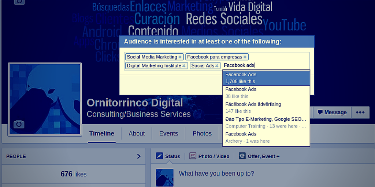Remove the Social Ads interest tag
The width and height of the screenshot is (375, 187).
(217, 66)
